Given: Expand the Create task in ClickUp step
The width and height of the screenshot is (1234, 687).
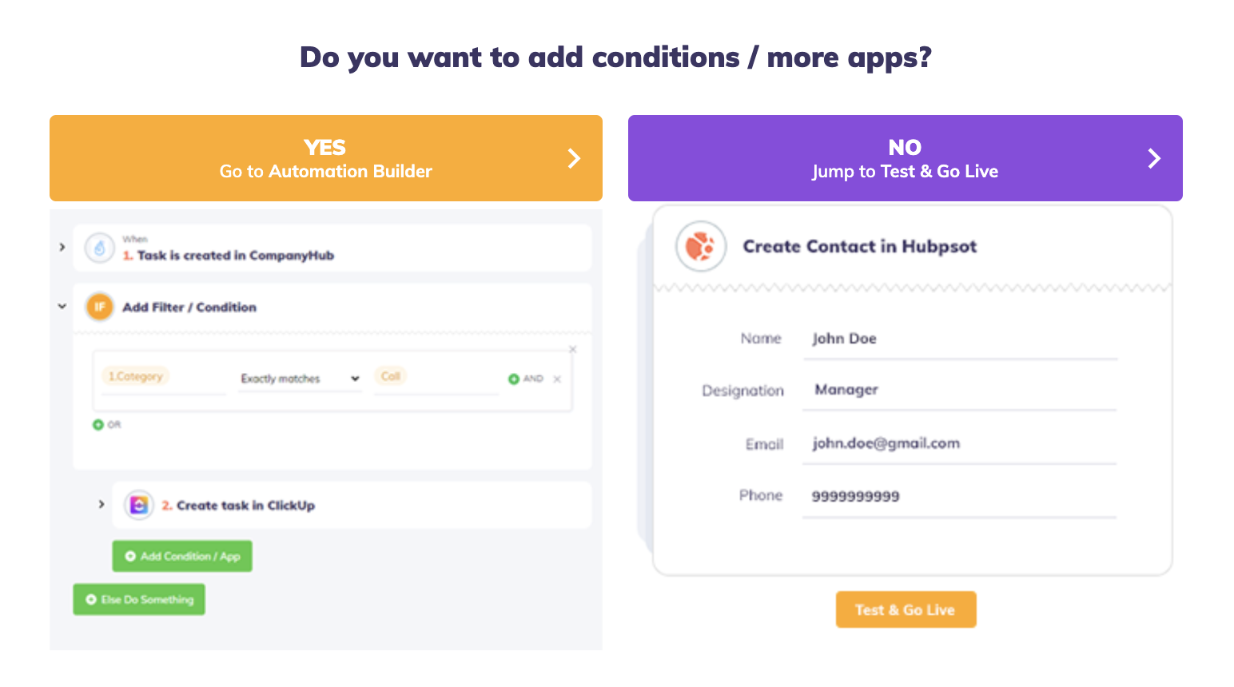Looking at the screenshot, I should point(102,505).
